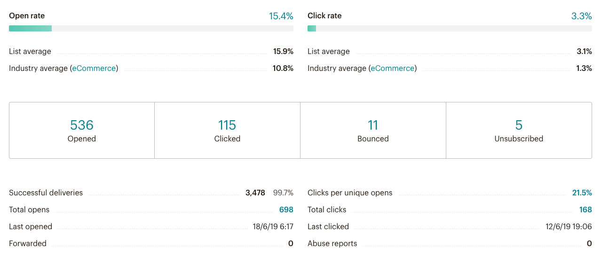Open the 698 total opens link

pyautogui.click(x=286, y=209)
